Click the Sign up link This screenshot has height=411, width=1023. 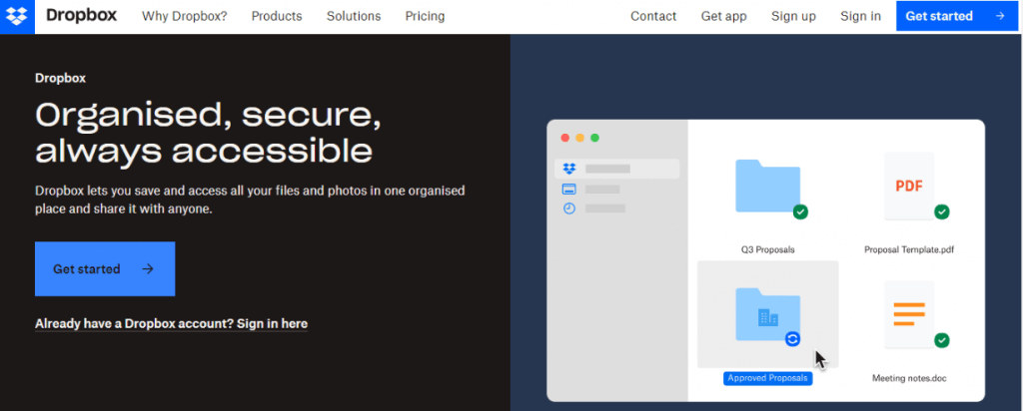point(793,16)
